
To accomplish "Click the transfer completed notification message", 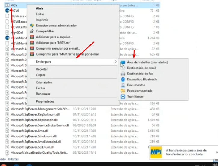I will click(x=186, y=152).
